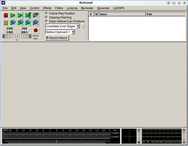Click the red round record button
The image size is (188, 146).
(x=36, y=30)
